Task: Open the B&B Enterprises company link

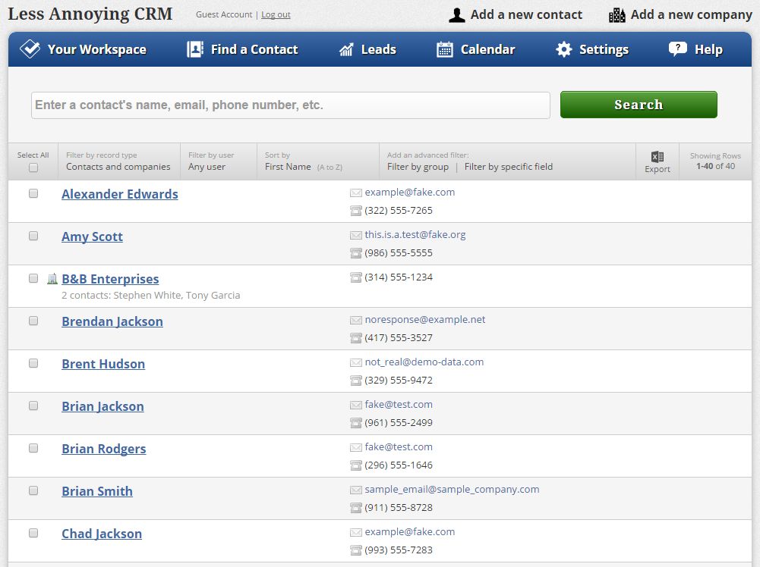Action: click(110, 279)
